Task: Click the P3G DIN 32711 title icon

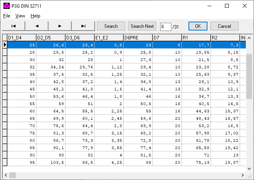Action: coord(7,6)
